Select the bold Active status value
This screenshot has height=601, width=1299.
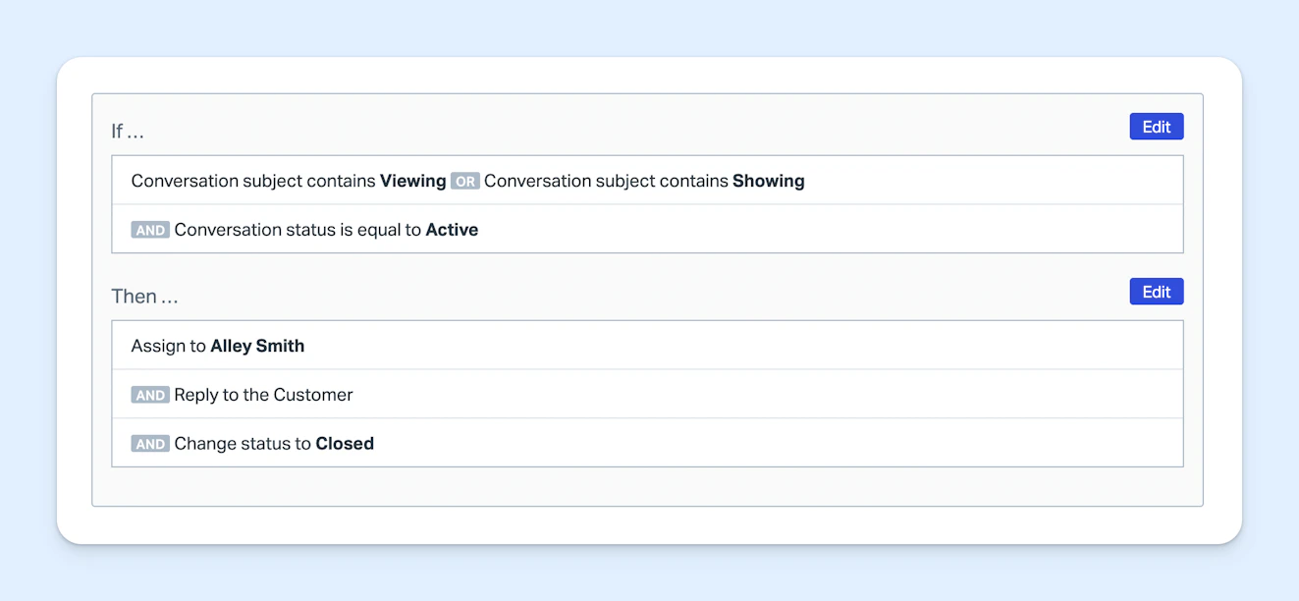coord(452,230)
